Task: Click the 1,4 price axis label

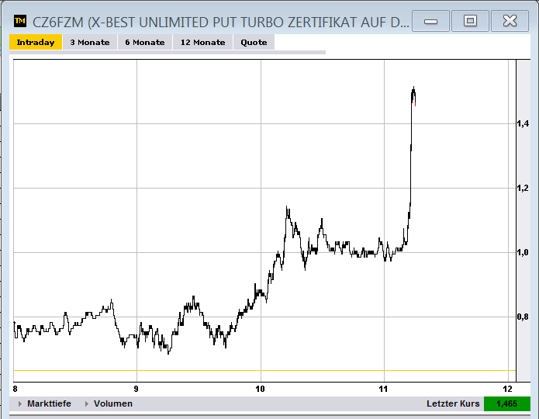Action: [523, 123]
